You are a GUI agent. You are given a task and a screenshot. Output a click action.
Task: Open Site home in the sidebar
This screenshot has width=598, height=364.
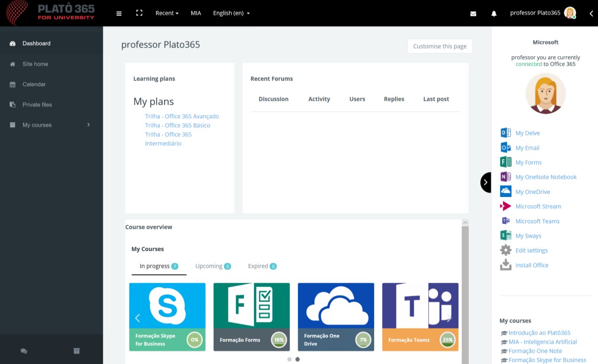click(x=51, y=64)
